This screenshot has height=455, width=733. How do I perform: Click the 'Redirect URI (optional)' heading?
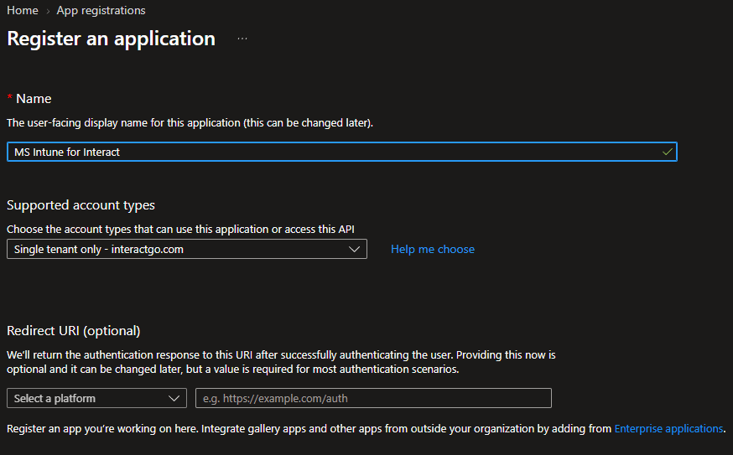[74, 331]
